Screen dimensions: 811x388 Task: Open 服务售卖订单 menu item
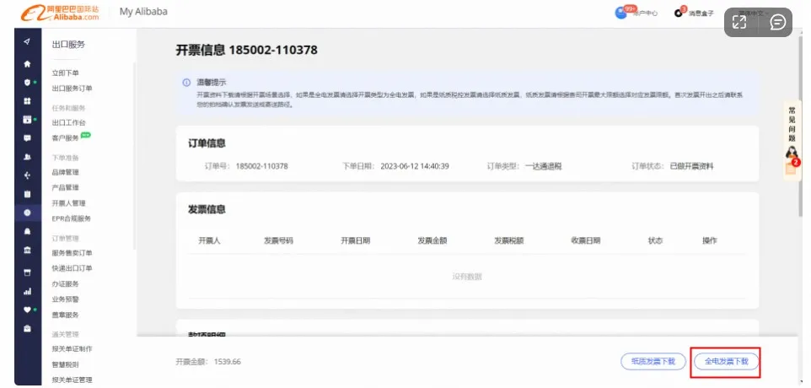coord(73,253)
